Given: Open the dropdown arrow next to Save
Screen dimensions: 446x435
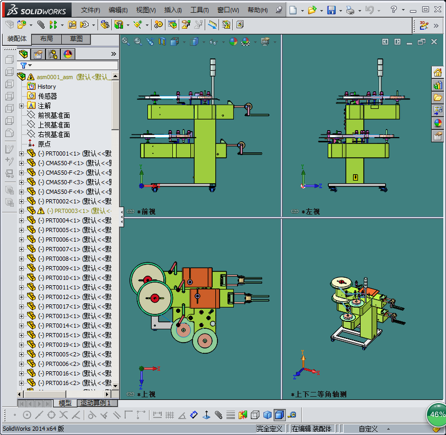Looking at the screenshot, I should [x=340, y=11].
